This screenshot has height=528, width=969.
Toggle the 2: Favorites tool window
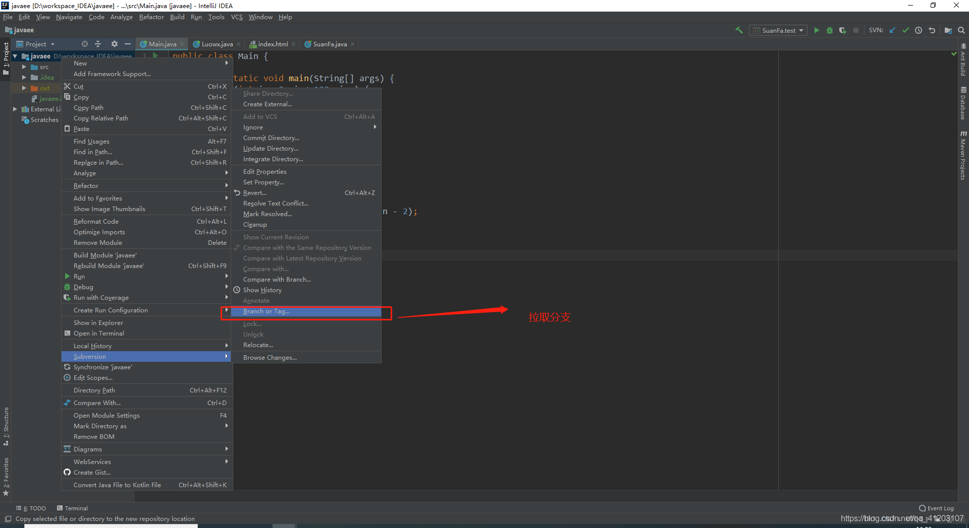pyautogui.click(x=6, y=477)
